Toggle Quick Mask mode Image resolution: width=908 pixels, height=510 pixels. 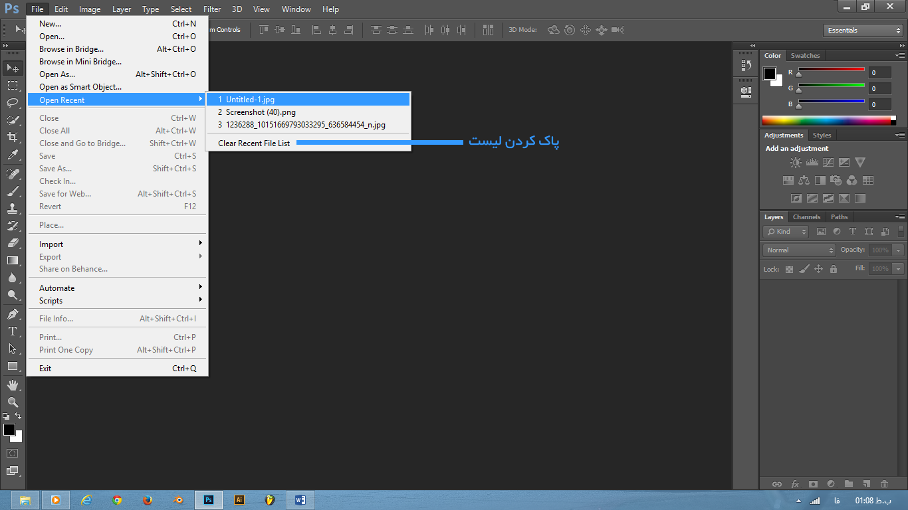click(x=13, y=453)
